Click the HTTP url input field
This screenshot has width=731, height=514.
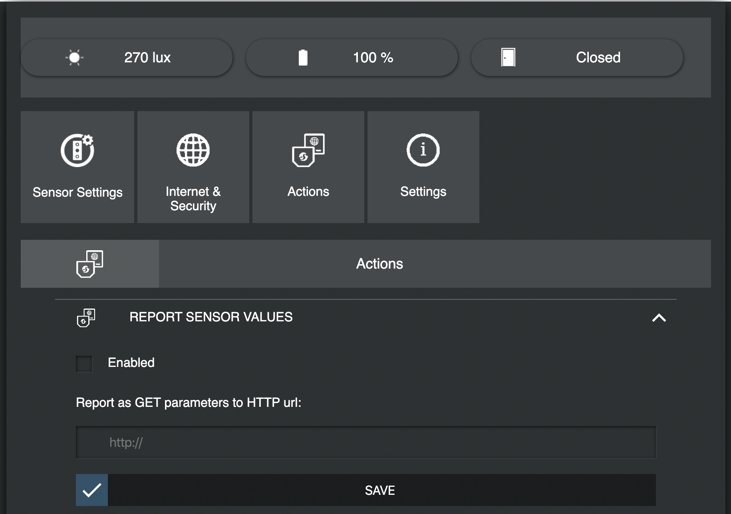pyautogui.click(x=365, y=442)
